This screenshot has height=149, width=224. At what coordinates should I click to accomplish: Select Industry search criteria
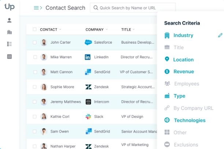183,35
